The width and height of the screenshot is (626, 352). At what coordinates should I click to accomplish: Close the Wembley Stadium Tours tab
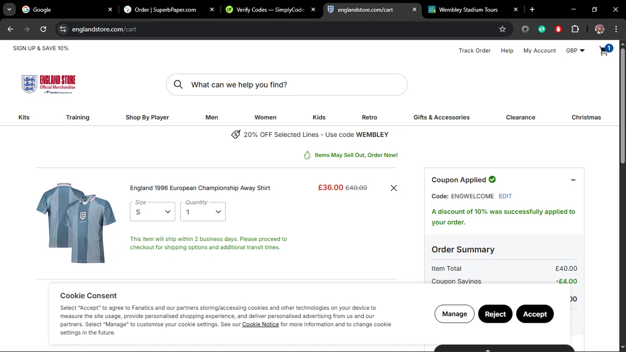[x=516, y=9]
